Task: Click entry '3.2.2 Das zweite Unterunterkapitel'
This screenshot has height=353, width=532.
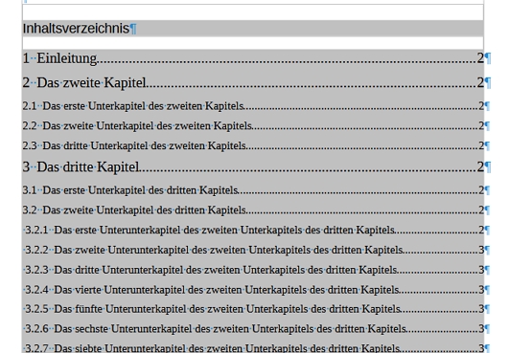Action: [254, 250]
